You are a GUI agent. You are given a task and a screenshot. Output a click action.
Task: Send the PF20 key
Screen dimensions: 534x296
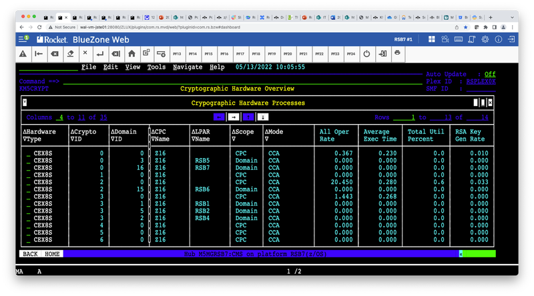[288, 54]
